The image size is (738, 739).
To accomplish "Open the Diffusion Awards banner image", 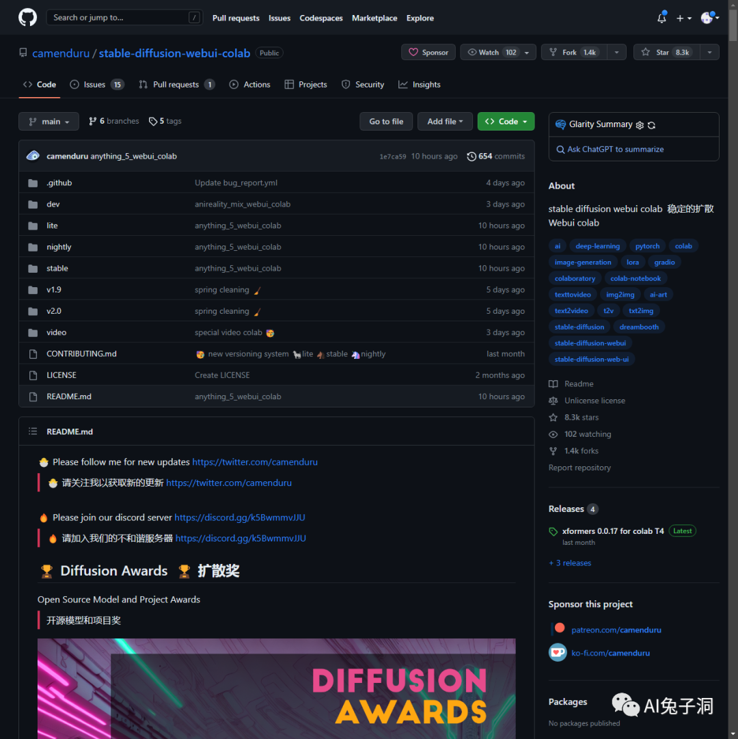I will tap(277, 688).
